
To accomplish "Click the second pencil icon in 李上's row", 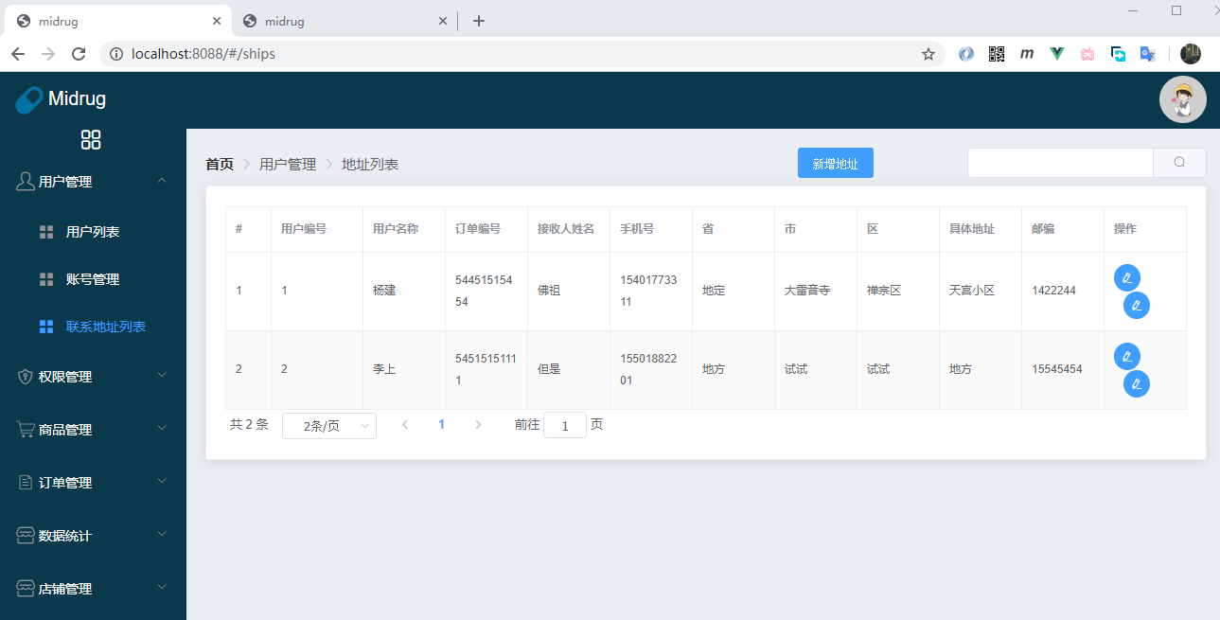I will coord(1136,383).
